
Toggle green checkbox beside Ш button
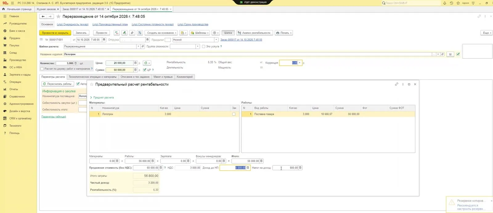[458, 54]
